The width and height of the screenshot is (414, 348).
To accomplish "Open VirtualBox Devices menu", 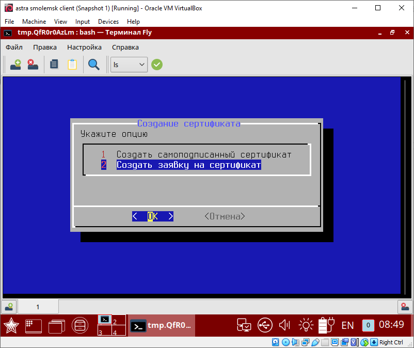I will 108,22.
